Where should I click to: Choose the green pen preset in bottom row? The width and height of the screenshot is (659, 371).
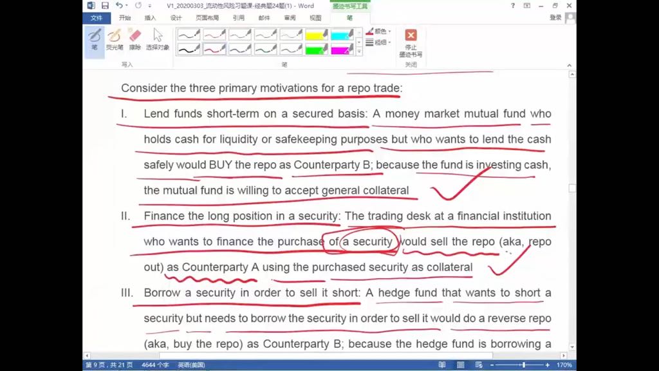pos(266,50)
